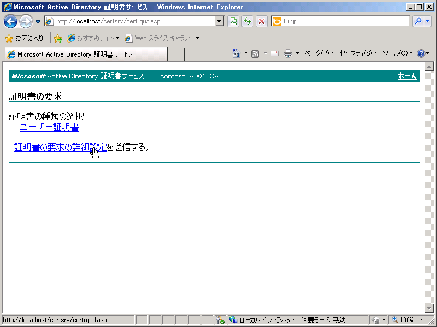Open the おすすめサイト favorites item
This screenshot has width=437, height=327.
point(93,38)
